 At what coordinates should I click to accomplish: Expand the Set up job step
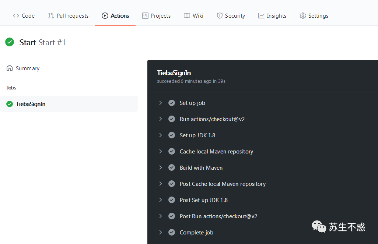click(161, 103)
